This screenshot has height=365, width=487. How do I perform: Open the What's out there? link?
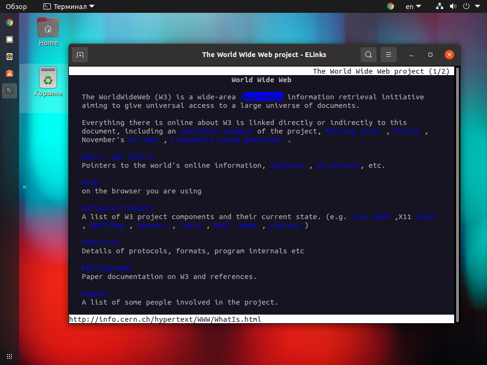click(118, 157)
